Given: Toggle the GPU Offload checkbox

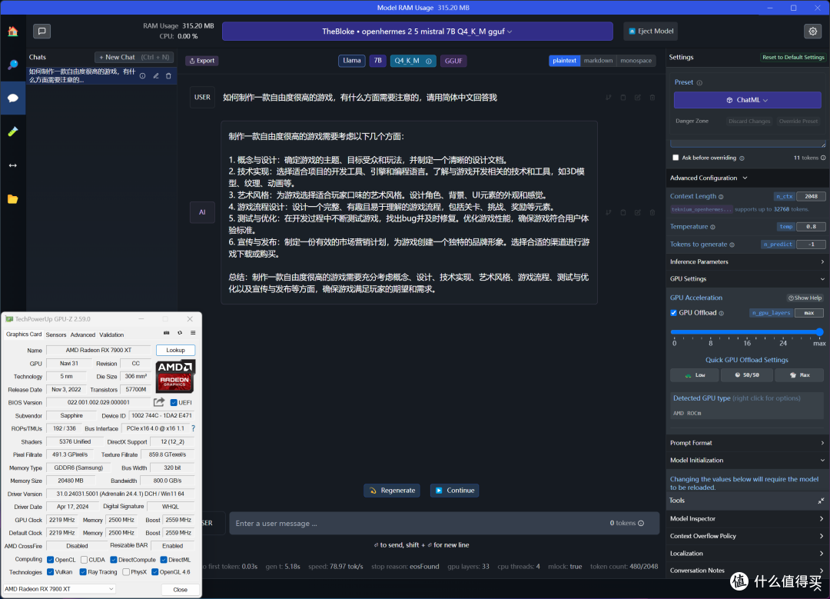Looking at the screenshot, I should pyautogui.click(x=673, y=312).
